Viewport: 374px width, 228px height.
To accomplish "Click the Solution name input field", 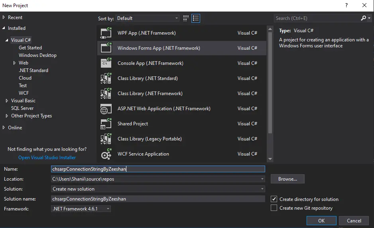I will point(158,199).
